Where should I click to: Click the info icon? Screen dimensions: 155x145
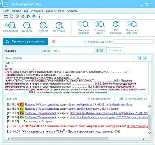click(x=39, y=16)
